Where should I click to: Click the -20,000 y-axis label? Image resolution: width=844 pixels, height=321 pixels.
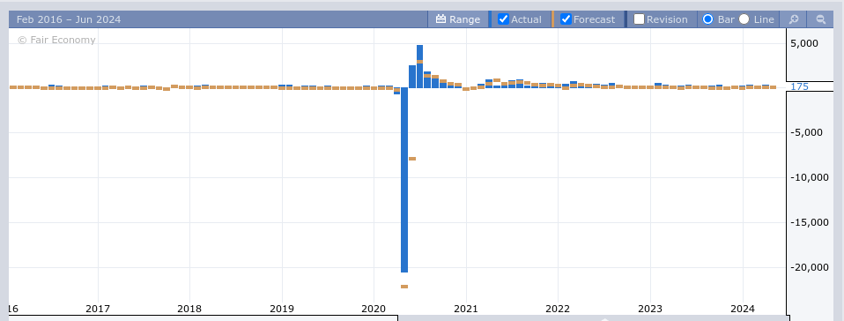(x=809, y=268)
